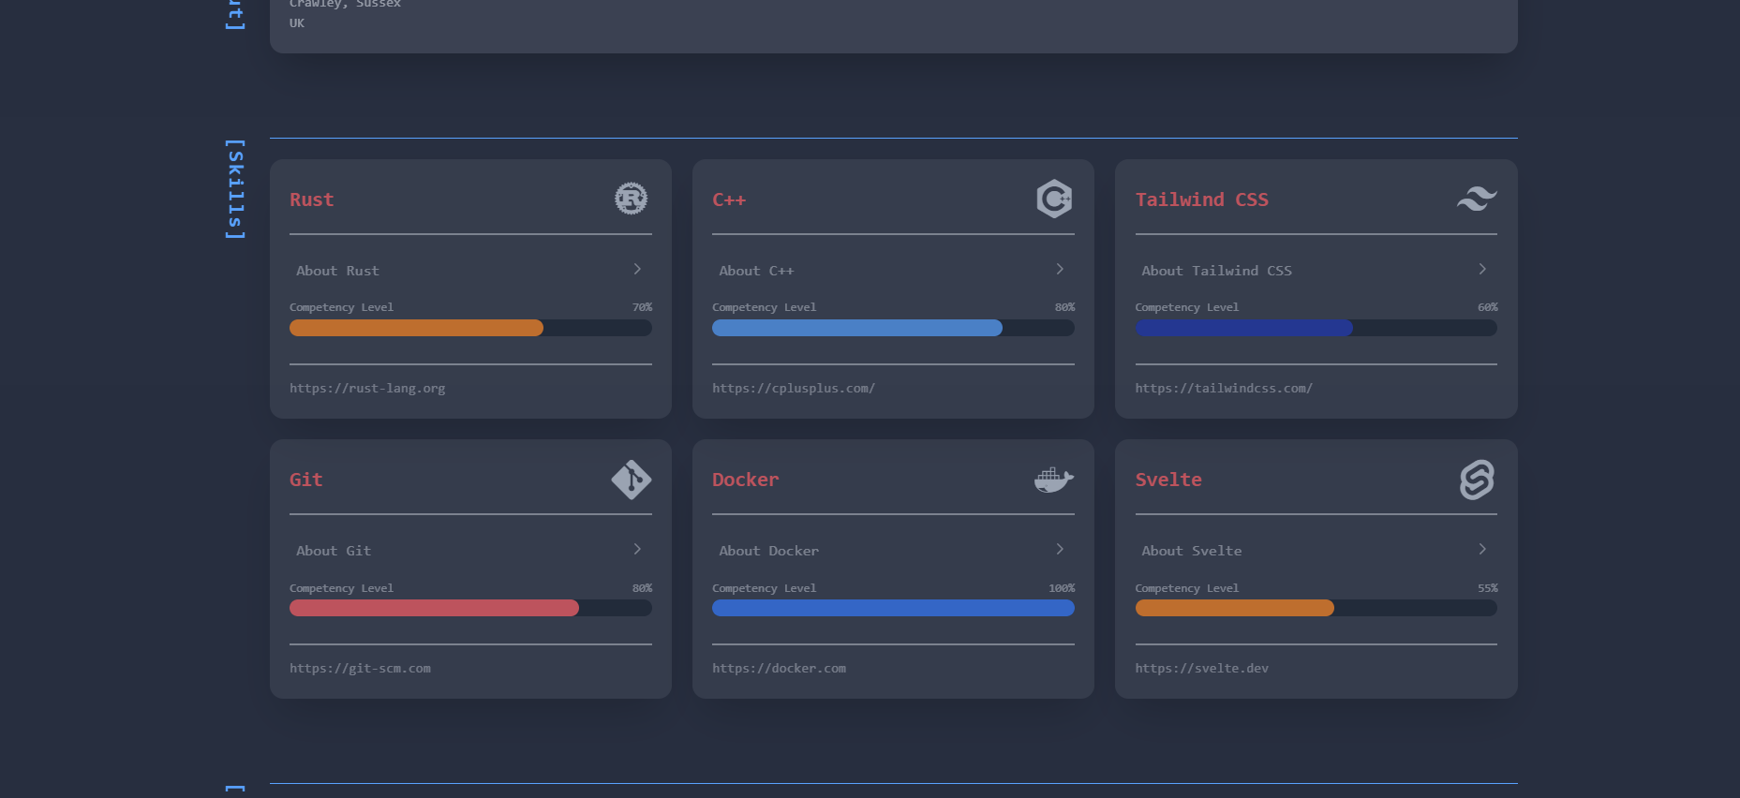Open the About Tailwind CSS expander
The image size is (1740, 798).
point(1316,270)
